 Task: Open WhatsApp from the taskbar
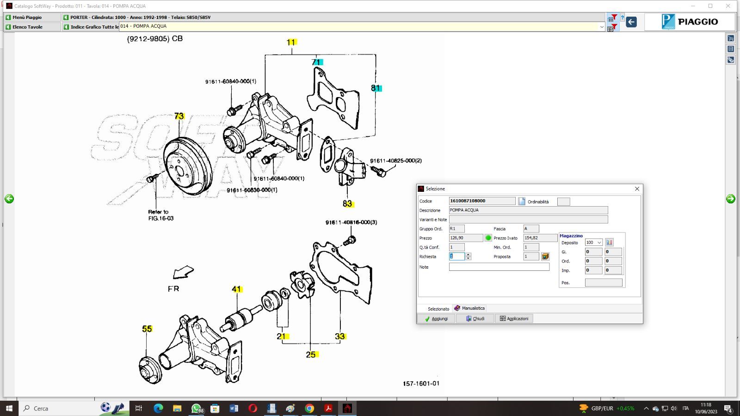(x=197, y=408)
